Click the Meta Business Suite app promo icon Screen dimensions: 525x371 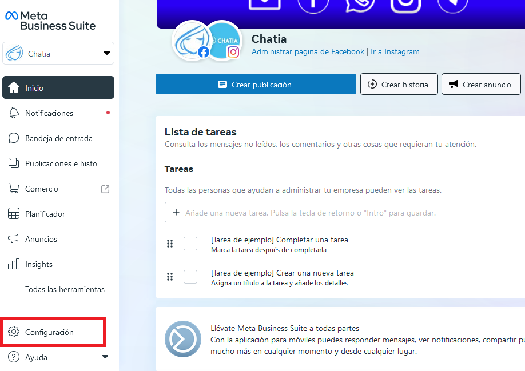point(183,339)
